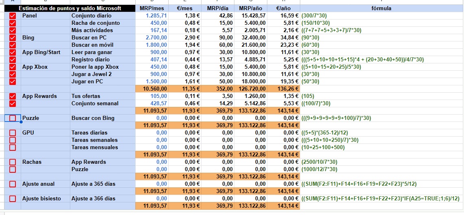Image resolution: width=464 pixels, height=215 pixels.
Task: Click the Conjunto diario label cell
Action: (103, 16)
